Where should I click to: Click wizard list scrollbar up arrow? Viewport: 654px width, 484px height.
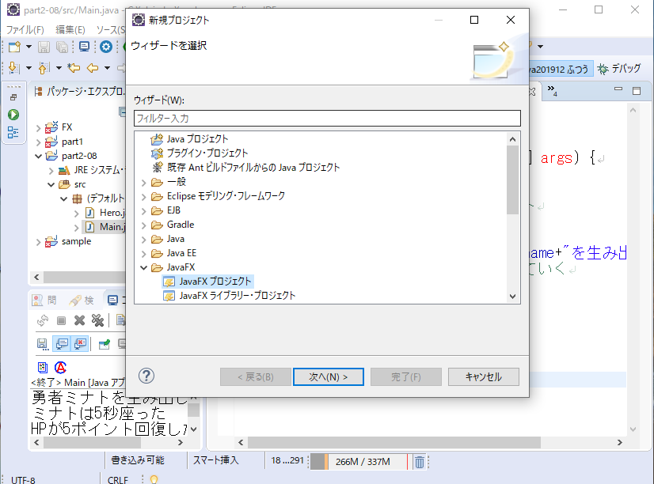click(x=512, y=139)
